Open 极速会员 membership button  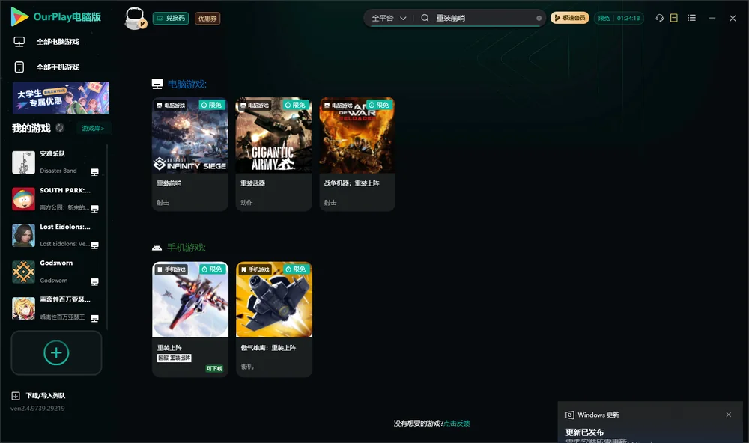coord(570,18)
